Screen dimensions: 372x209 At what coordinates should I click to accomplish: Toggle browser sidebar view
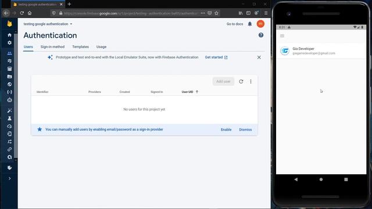tap(248, 13)
